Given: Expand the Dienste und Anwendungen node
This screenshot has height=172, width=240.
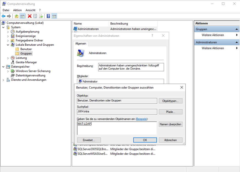Looking at the screenshot, I should pyautogui.click(x=3, y=80).
